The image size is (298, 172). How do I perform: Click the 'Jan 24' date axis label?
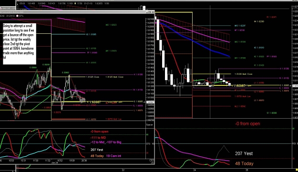click(x=54, y=162)
